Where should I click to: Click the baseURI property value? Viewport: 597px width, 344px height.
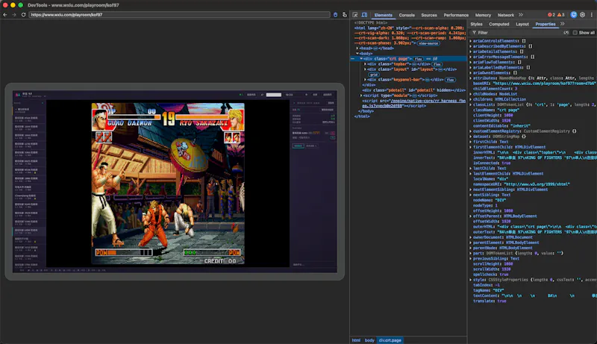coord(545,84)
